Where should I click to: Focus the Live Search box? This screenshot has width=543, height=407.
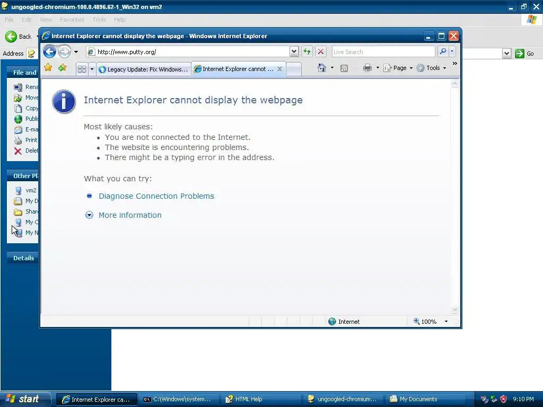coord(383,52)
